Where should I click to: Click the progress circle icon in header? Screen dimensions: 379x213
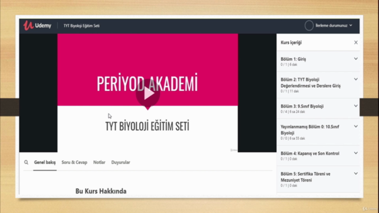309,25
